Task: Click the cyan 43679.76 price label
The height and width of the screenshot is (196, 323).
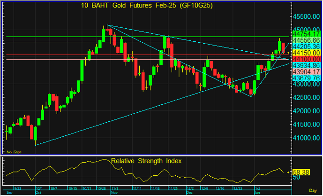Action: tap(306, 78)
